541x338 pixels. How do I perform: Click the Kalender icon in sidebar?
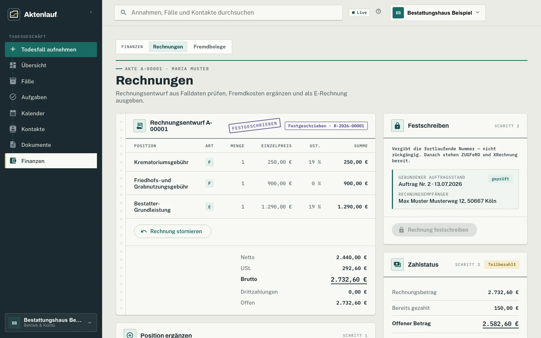[x=13, y=113]
